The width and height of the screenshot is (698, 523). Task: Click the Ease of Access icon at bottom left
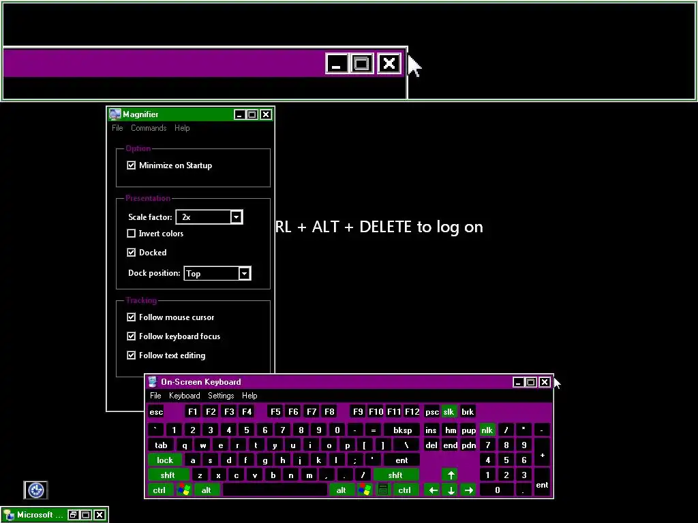35,490
